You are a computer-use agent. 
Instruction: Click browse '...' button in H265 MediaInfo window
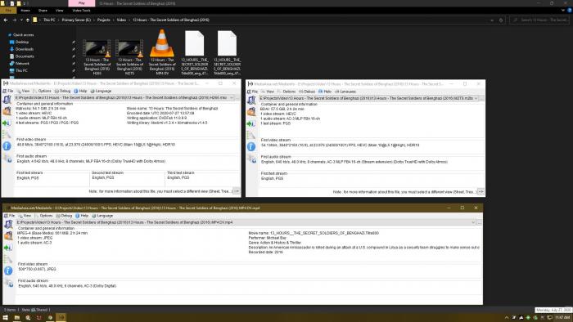coord(237,98)
